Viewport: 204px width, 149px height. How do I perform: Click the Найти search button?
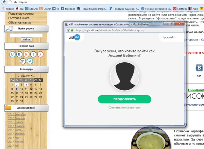click(x=26, y=39)
